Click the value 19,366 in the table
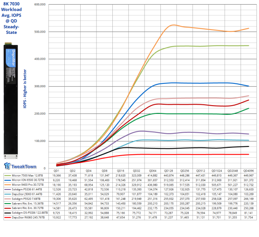The width and height of the screenshot is (259, 237). 56,175
